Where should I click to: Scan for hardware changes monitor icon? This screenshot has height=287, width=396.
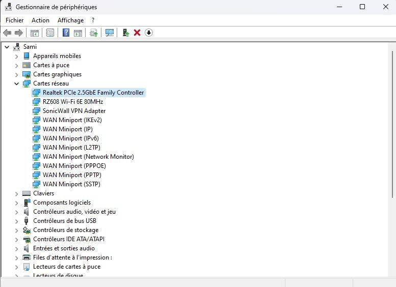[110, 33]
